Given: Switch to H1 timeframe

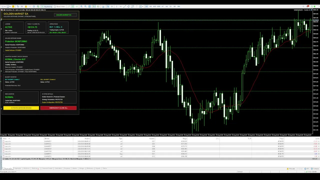Looking at the screenshot, I should [x=163, y=6].
